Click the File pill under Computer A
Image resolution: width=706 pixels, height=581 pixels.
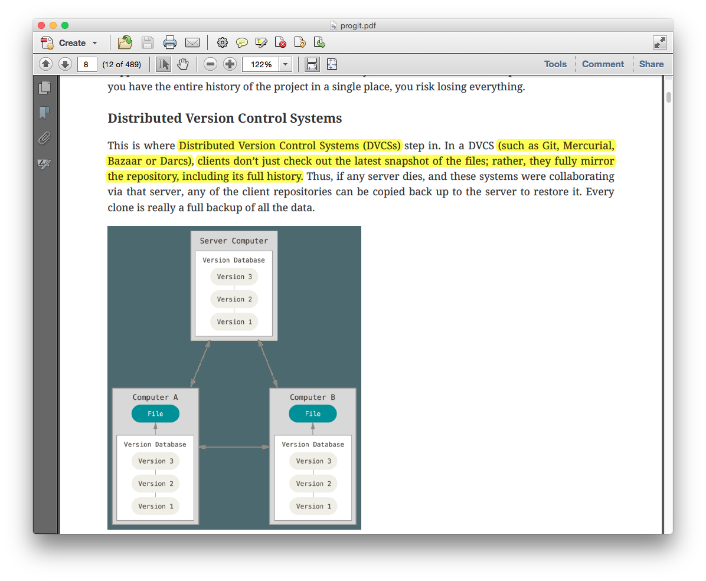pyautogui.click(x=155, y=413)
